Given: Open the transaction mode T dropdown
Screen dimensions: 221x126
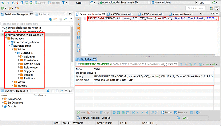Looking at the screenshot, I should pos(65,3).
